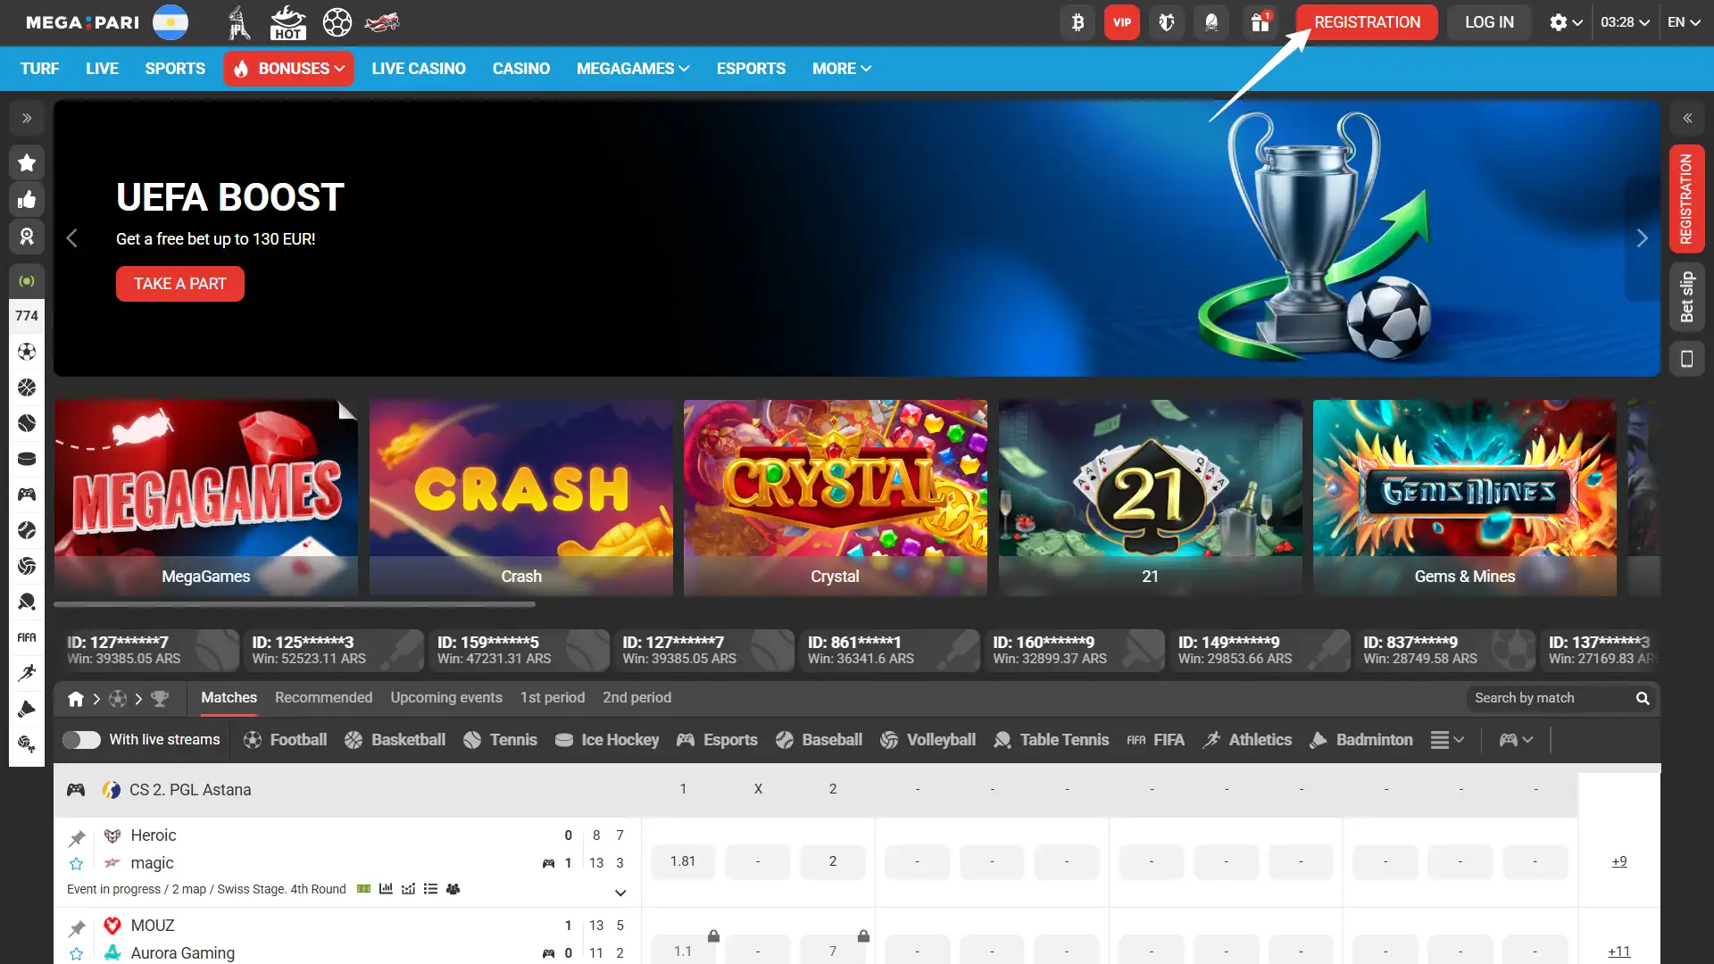
Task: Go to the LIVE section
Action: 103,69
